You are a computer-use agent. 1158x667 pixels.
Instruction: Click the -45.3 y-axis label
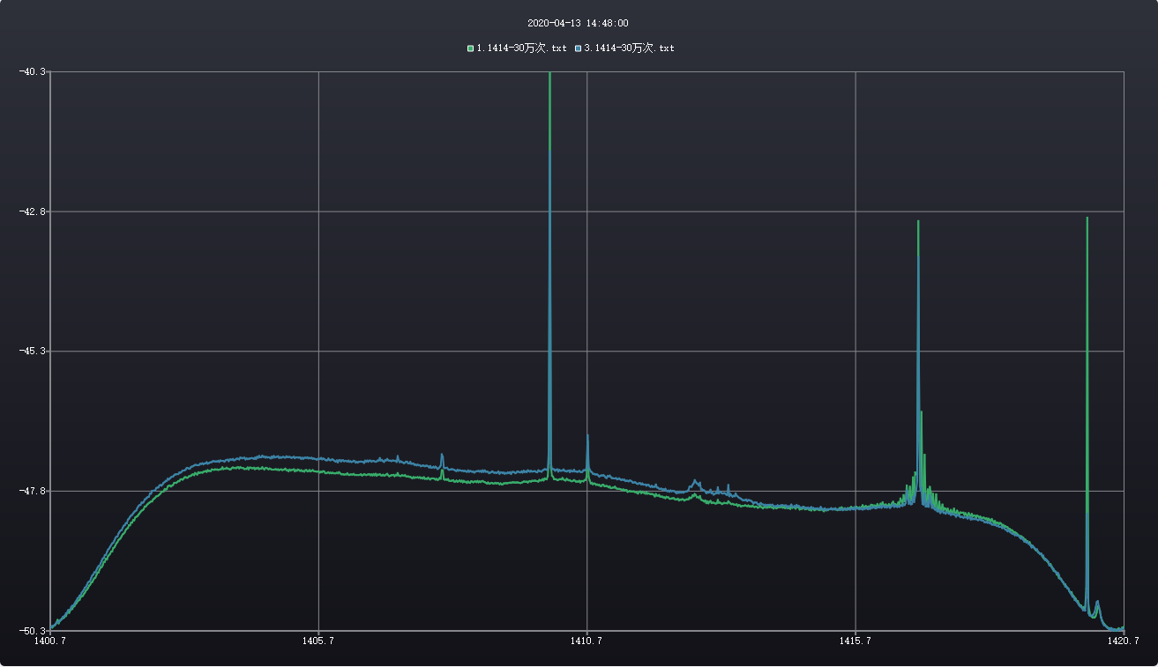(33, 352)
